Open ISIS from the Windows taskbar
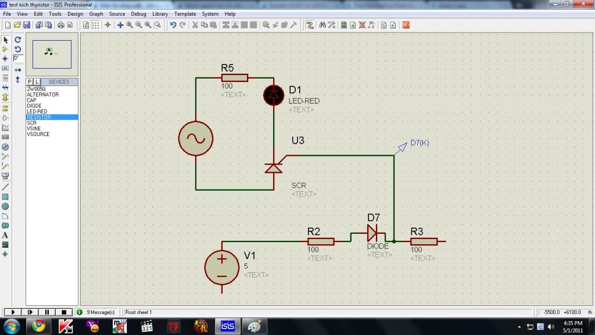The image size is (595, 335). [x=228, y=326]
